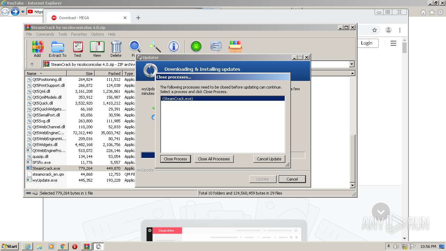
Task: Click the Info toolbar icon
Action: pos(174,46)
